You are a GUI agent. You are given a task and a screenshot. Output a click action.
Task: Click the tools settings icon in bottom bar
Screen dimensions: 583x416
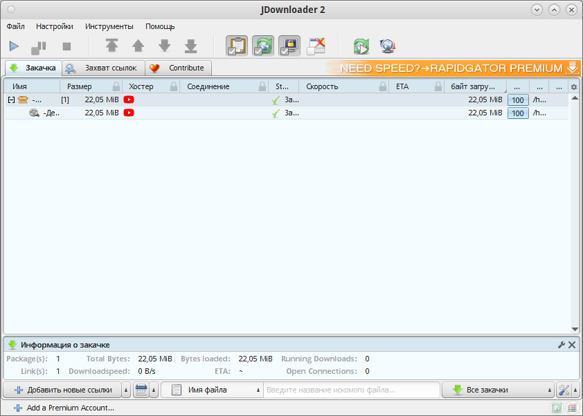pyautogui.click(x=564, y=390)
